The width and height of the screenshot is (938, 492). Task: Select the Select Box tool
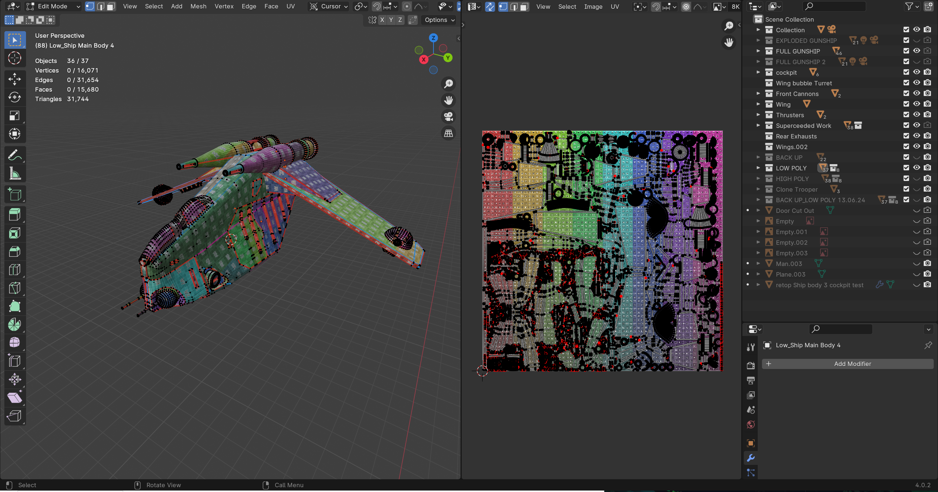pyautogui.click(x=15, y=40)
